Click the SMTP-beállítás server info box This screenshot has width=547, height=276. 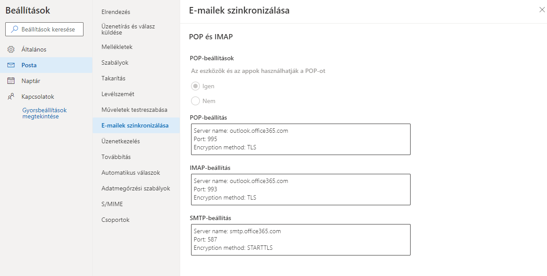click(301, 240)
